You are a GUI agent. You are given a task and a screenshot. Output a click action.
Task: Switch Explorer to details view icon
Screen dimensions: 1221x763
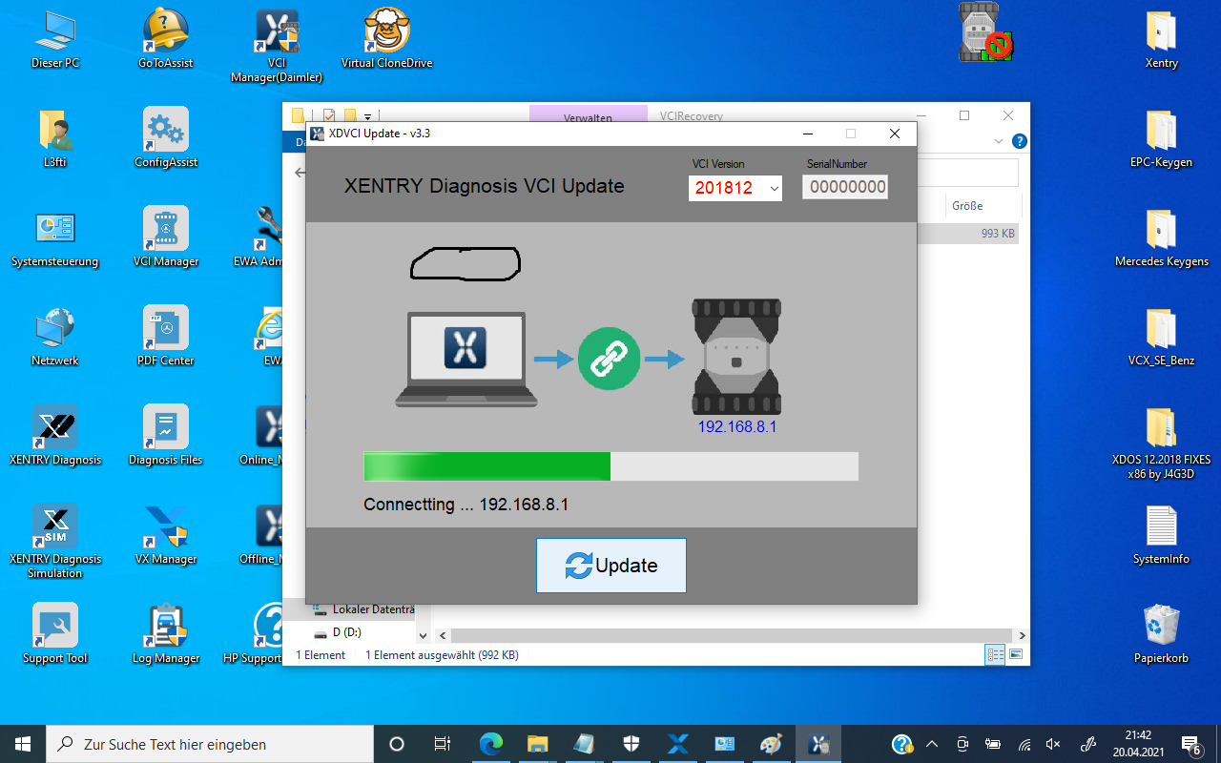point(995,654)
